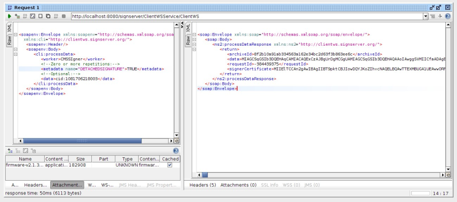This screenshot has height=202, width=457.
Task: Click the overlapping squares clone icon
Action: click(48, 16)
